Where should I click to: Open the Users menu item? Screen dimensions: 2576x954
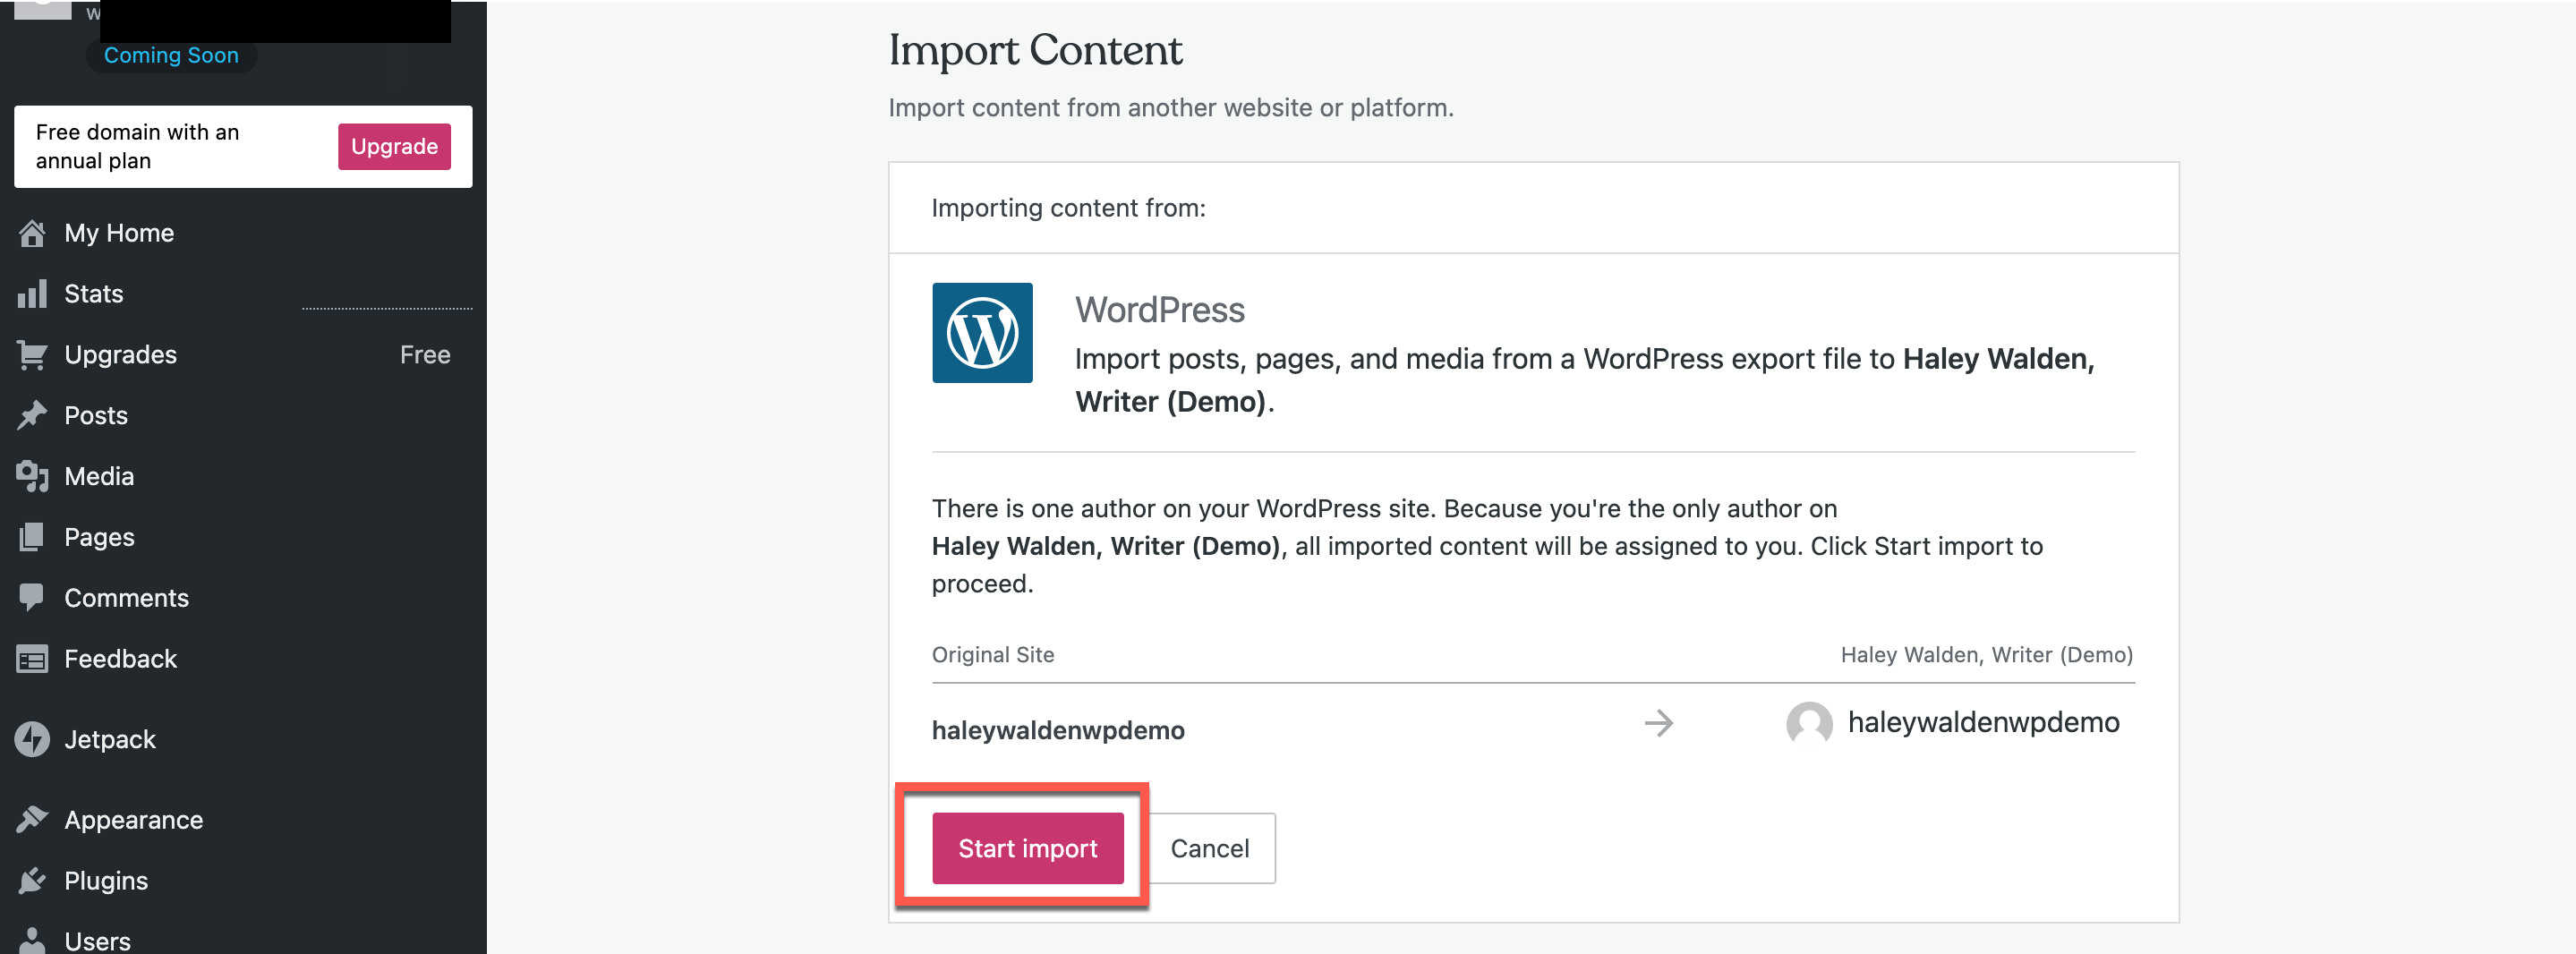[97, 940]
